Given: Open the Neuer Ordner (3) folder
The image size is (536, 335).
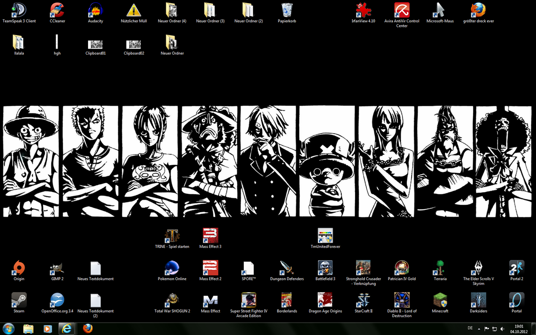Looking at the screenshot, I should 210,13.
